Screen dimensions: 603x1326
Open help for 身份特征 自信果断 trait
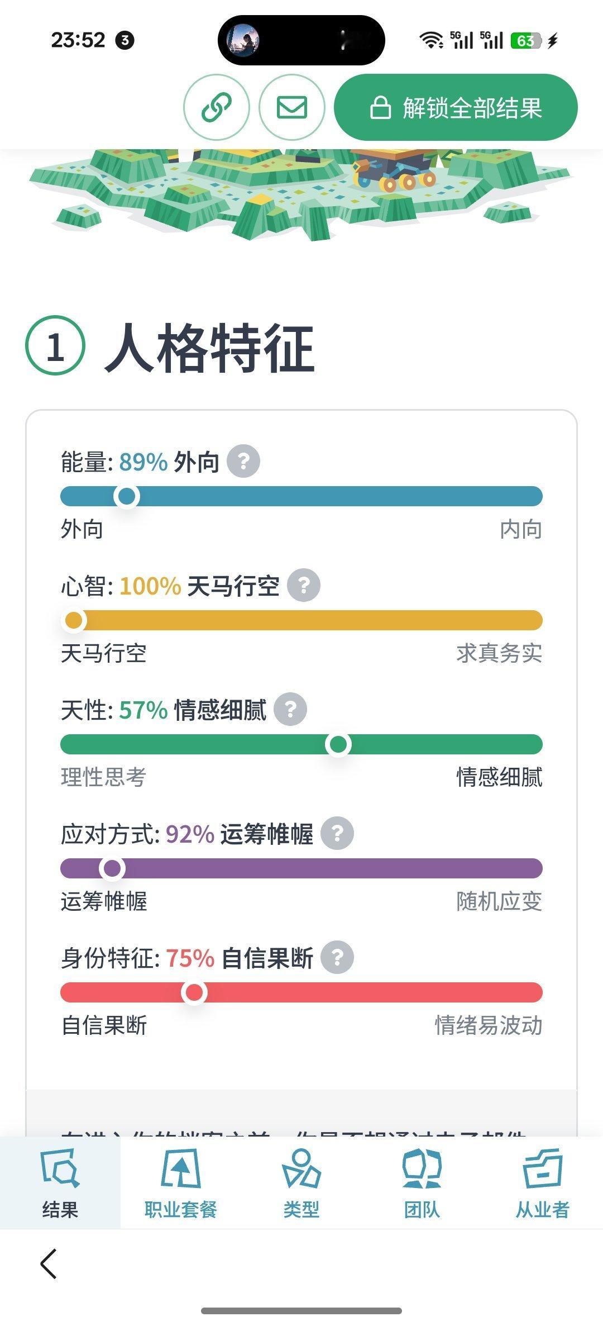click(x=337, y=958)
